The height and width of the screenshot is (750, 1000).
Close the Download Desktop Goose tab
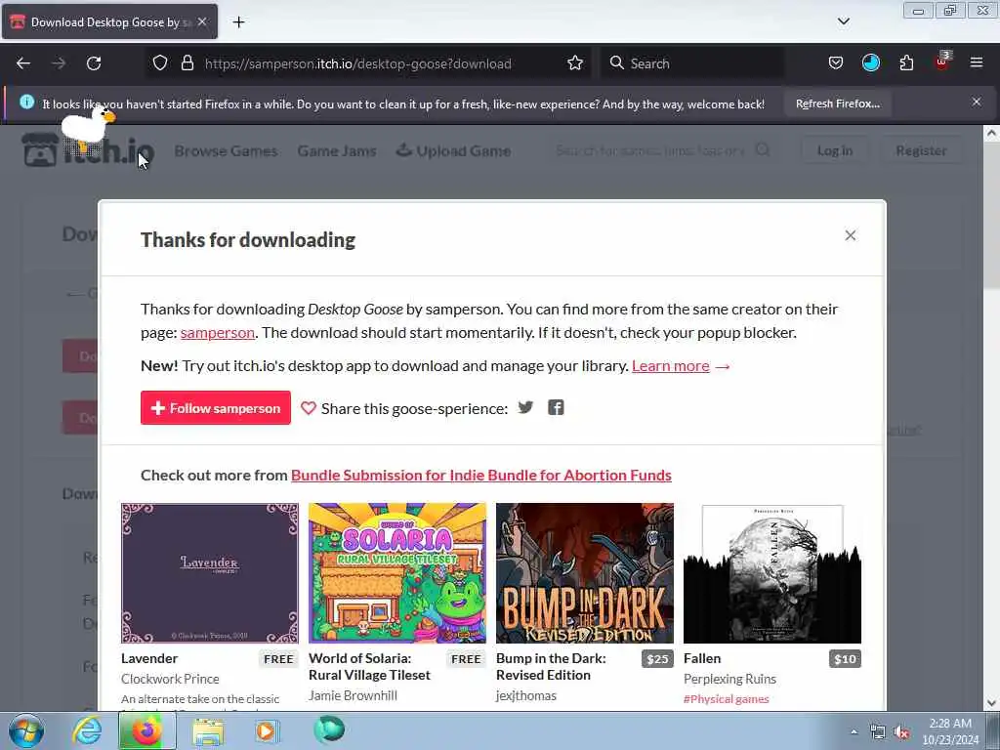202,21
